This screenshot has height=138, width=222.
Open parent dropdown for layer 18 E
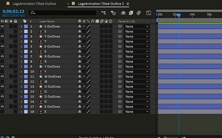(x=137, y=112)
